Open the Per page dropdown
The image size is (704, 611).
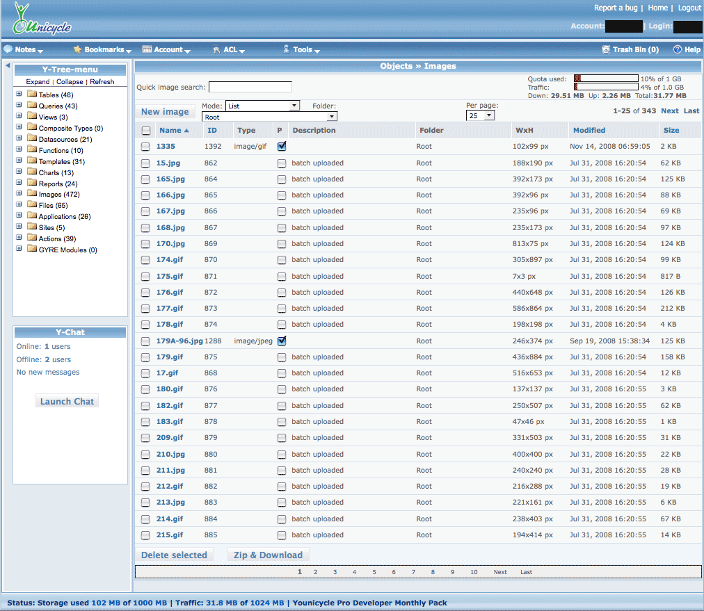tap(480, 115)
